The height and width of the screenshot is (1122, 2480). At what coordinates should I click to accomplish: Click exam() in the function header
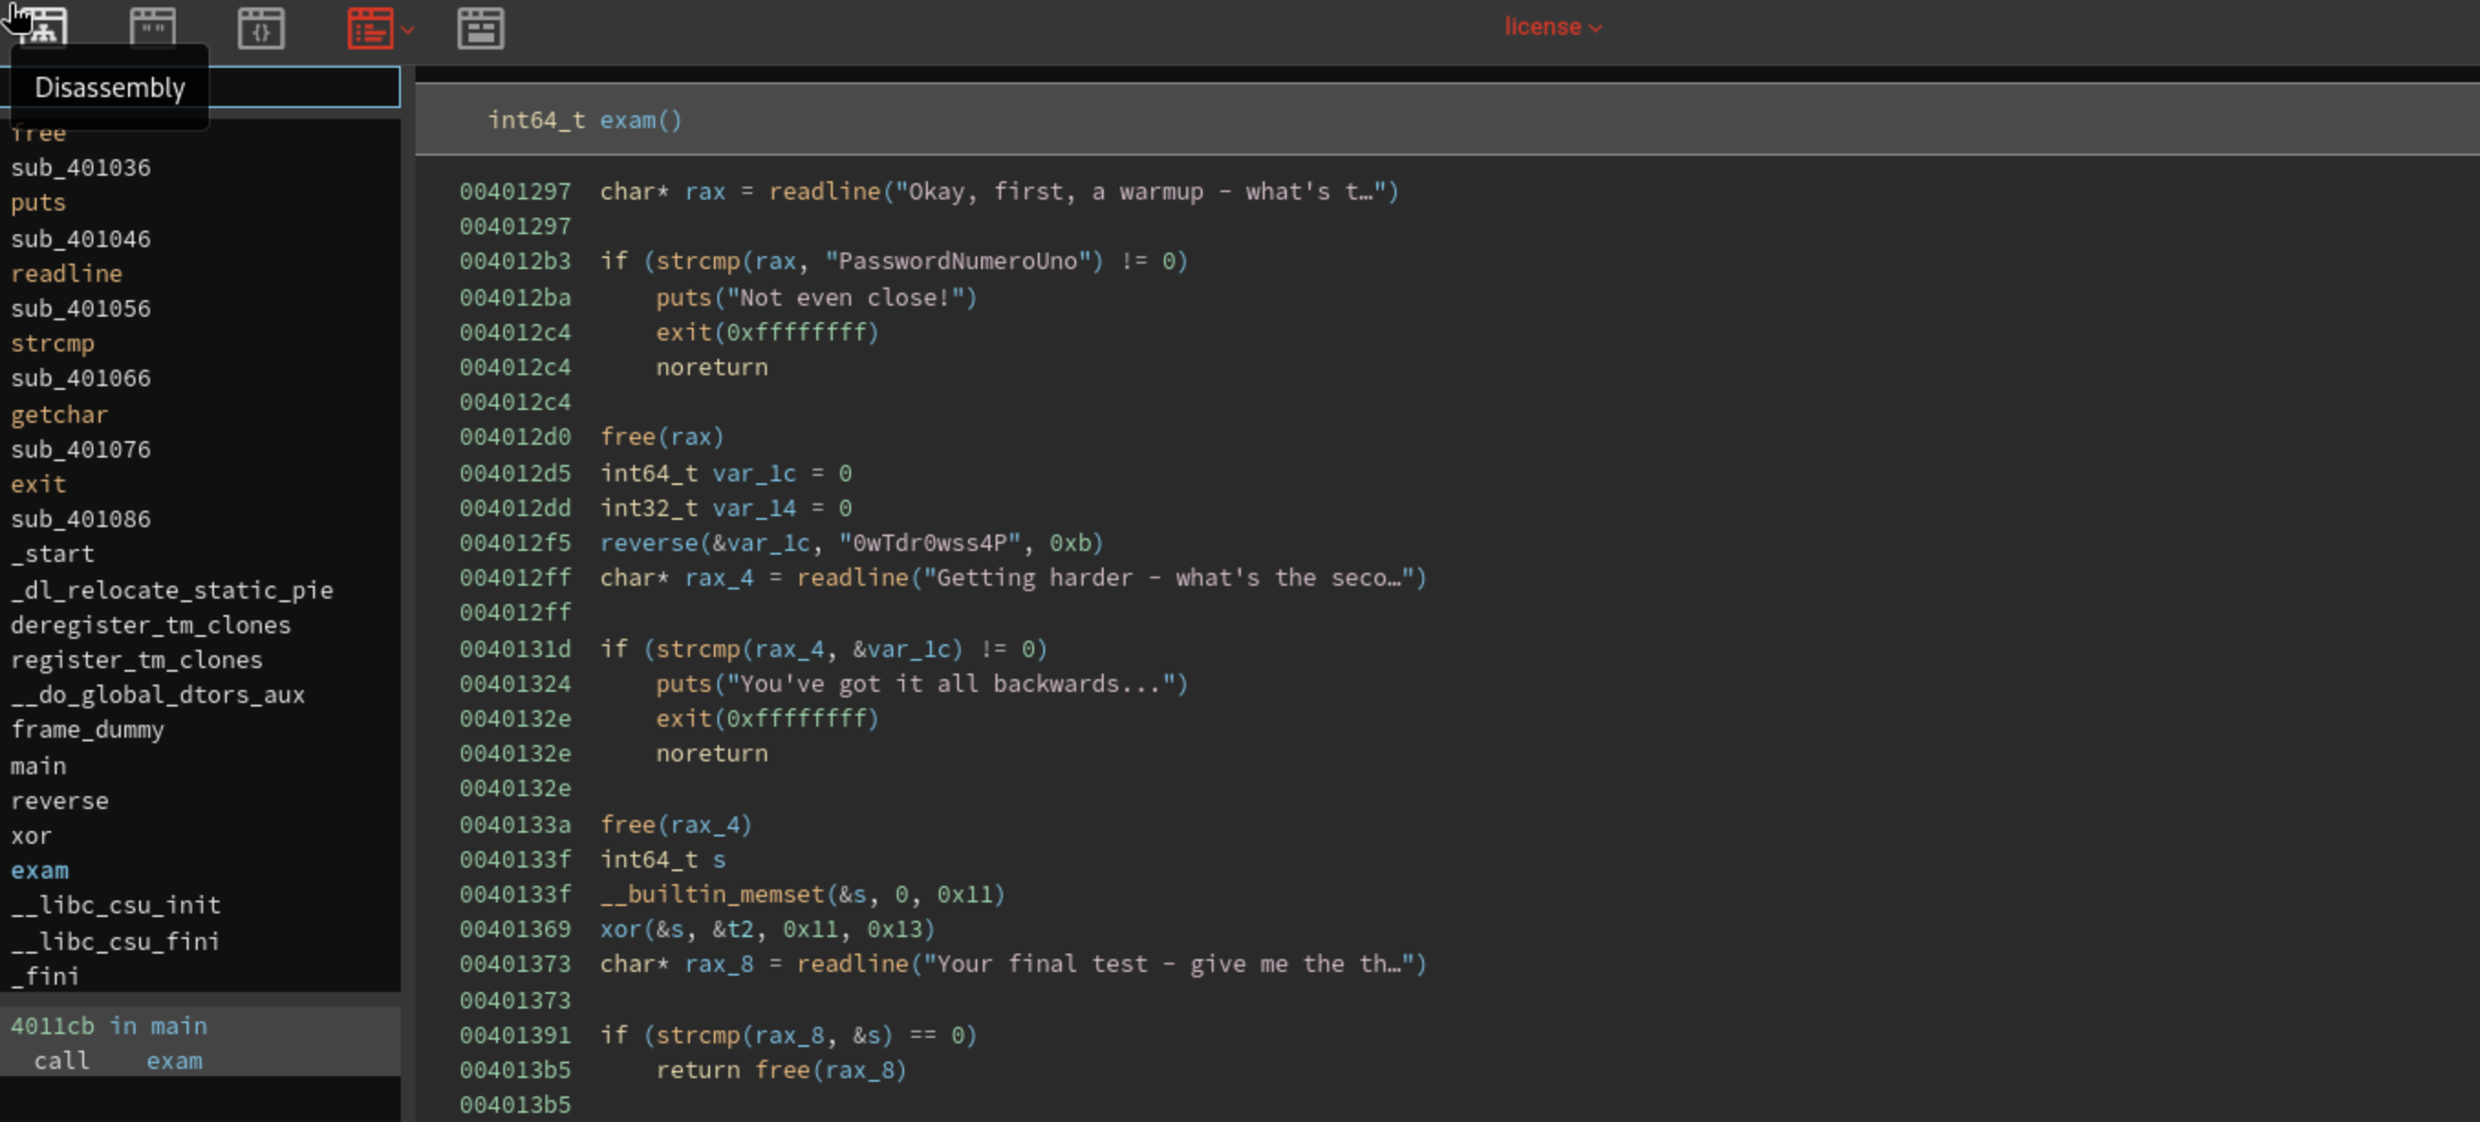(x=642, y=119)
